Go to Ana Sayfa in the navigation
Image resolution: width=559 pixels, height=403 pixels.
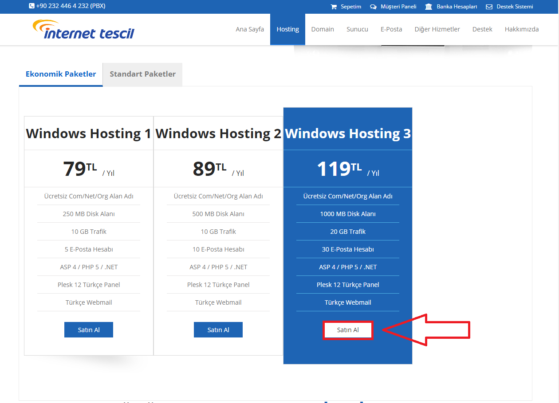coord(250,29)
